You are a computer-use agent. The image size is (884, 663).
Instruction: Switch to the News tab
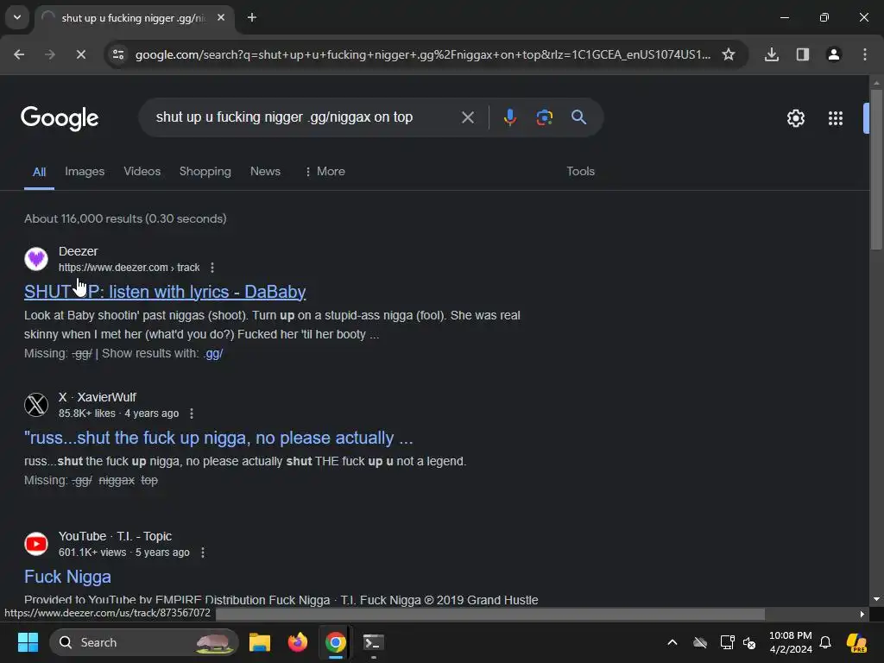pyautogui.click(x=265, y=172)
